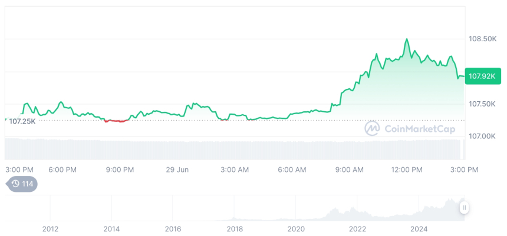The height and width of the screenshot is (236, 507).
Task: Jump to 2018 on the navigator timeline
Action: pos(235,228)
